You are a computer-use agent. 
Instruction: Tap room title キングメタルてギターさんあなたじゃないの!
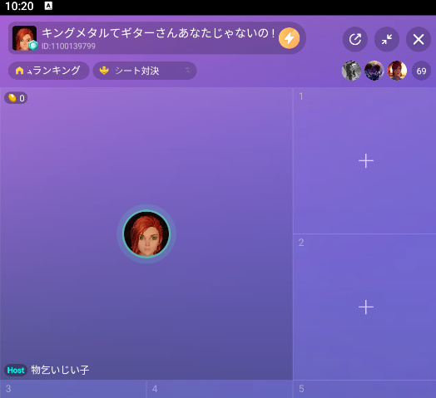point(158,33)
